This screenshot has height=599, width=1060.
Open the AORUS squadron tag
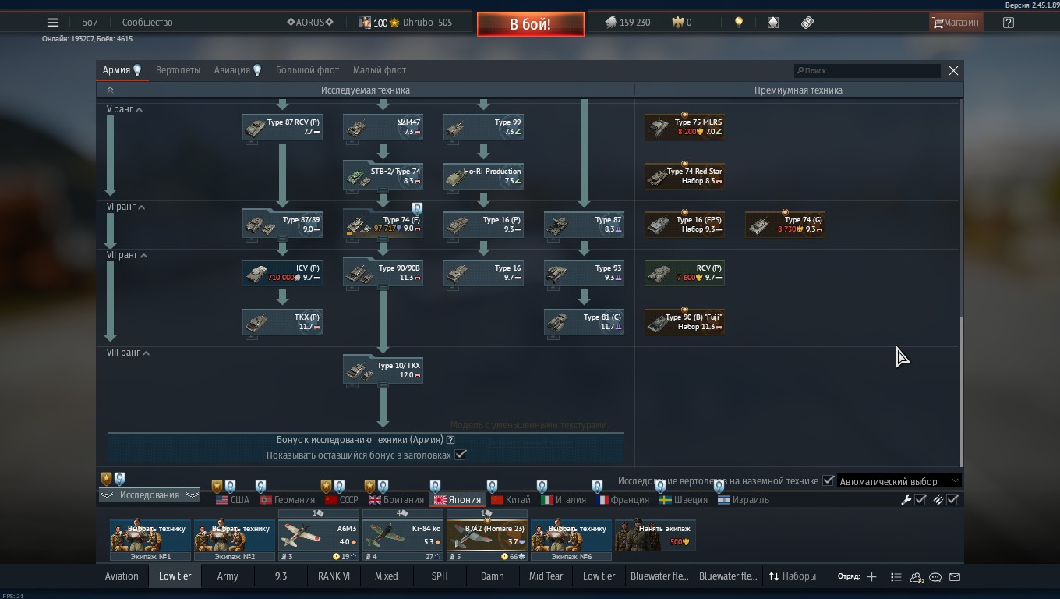(x=310, y=23)
